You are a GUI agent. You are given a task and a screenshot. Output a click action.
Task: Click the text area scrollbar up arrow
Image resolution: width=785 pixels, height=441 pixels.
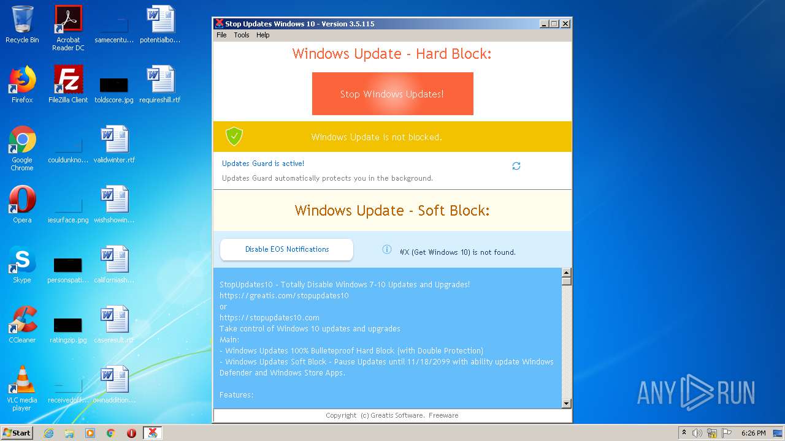click(567, 273)
